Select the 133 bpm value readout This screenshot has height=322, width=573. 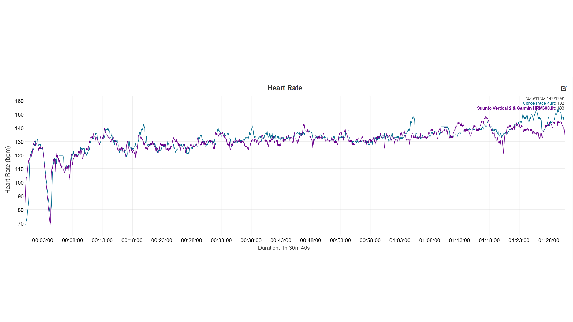coord(561,108)
